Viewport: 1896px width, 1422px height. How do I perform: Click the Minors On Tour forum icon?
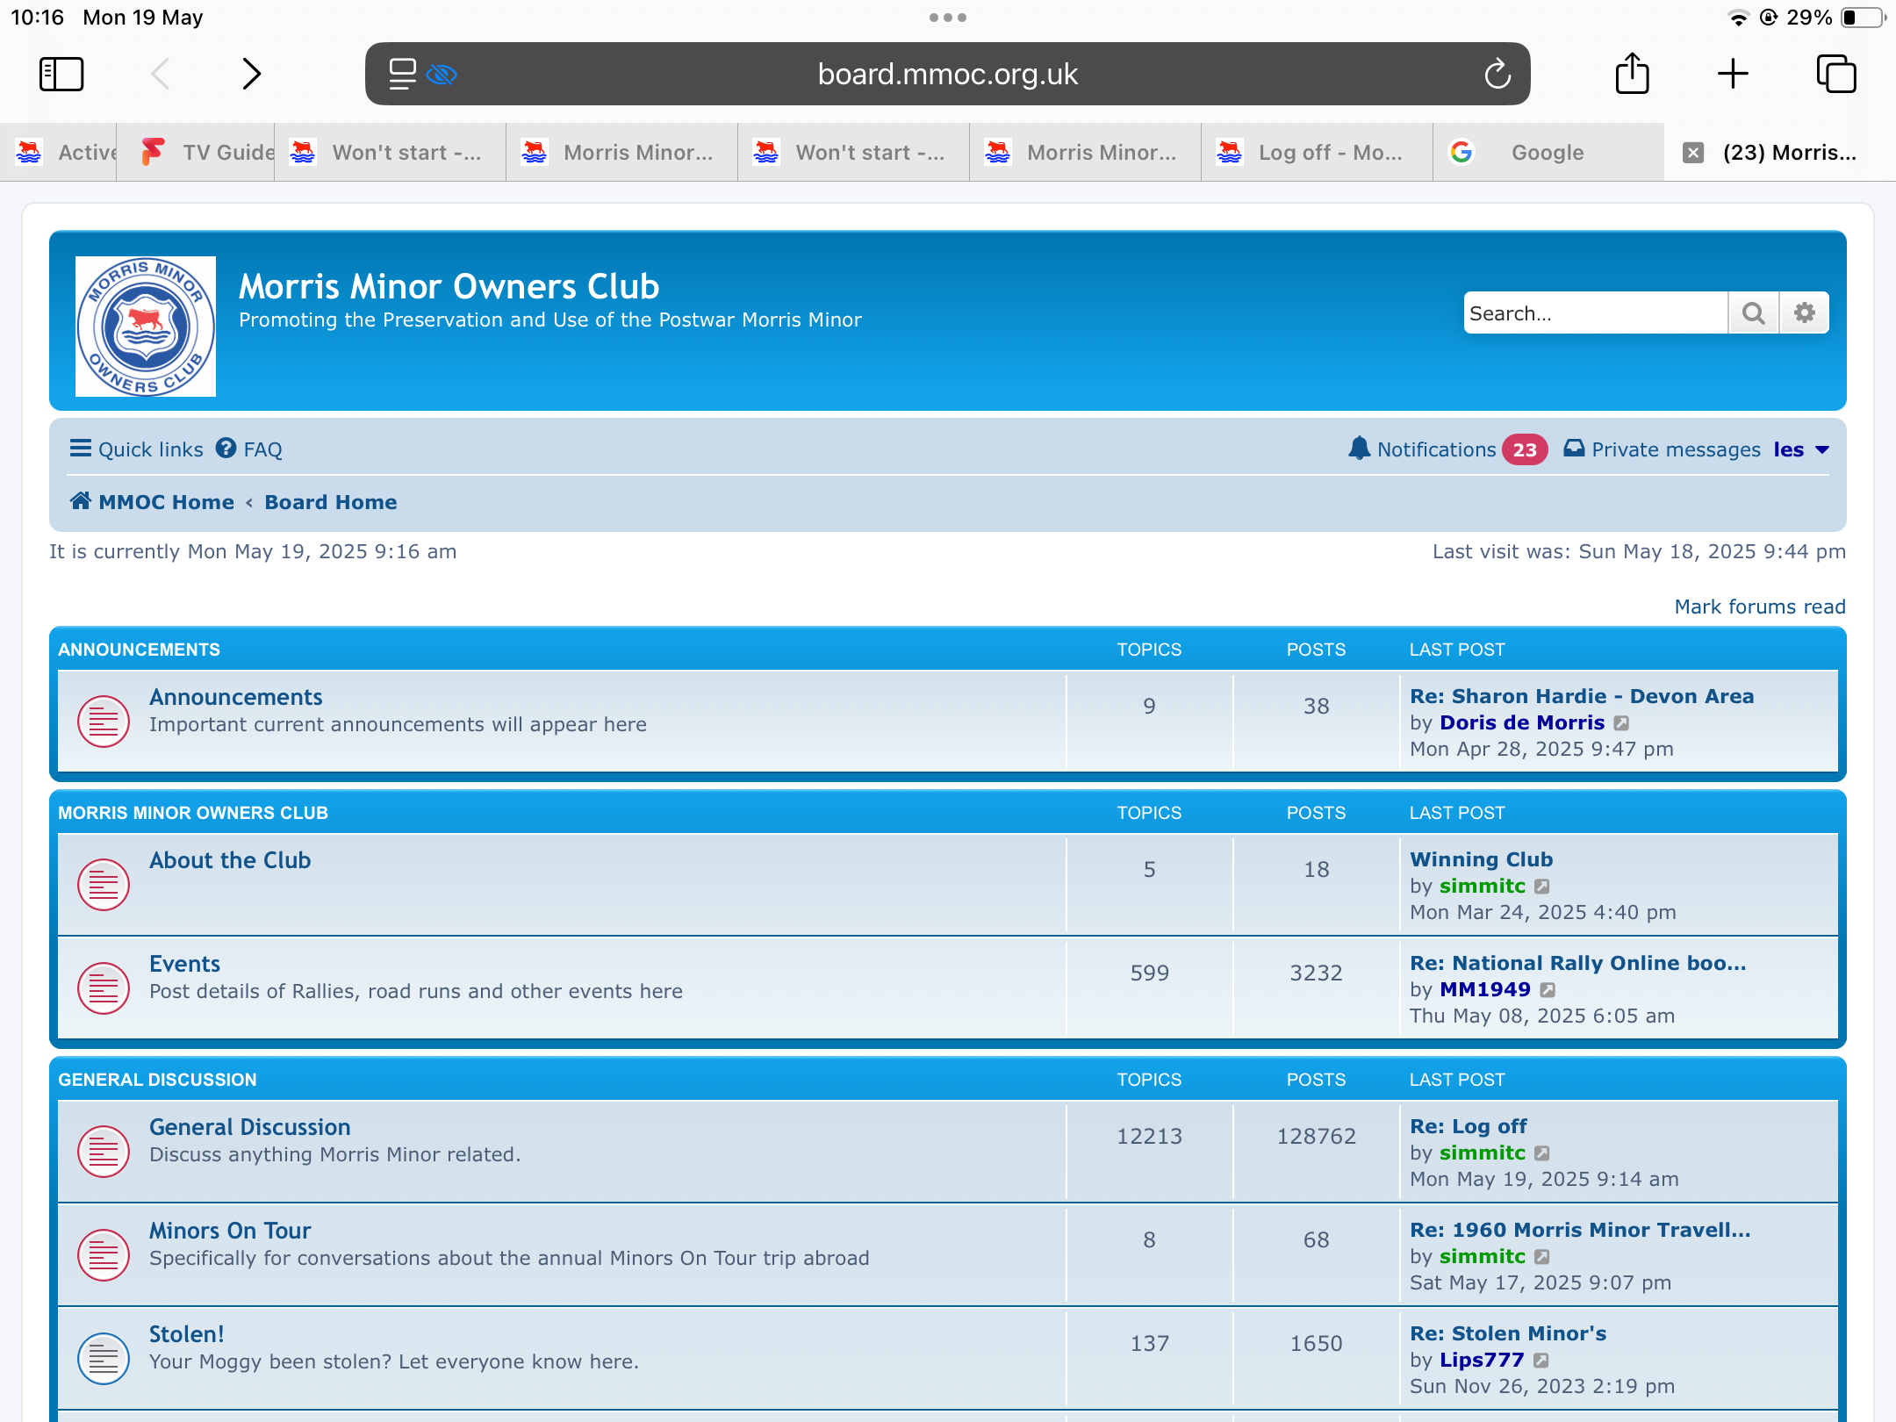[104, 1255]
